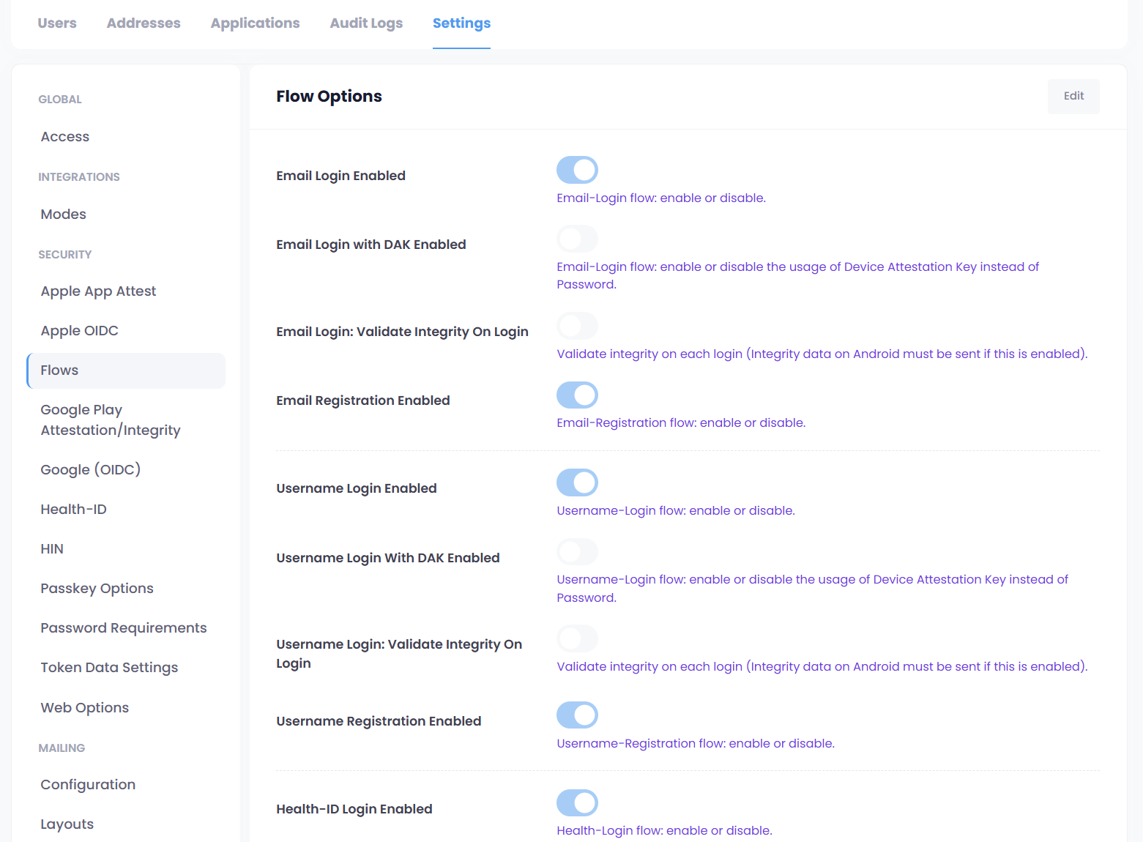Viewport: 1143px width, 842px height.
Task: Open Mailing Configuration in the sidebar
Action: coord(88,785)
